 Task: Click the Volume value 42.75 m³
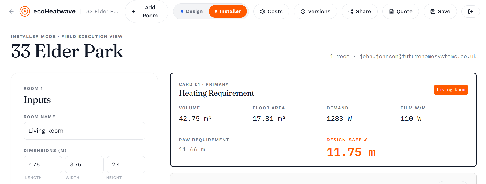(x=195, y=119)
